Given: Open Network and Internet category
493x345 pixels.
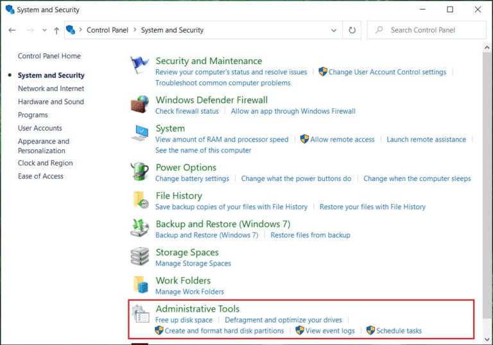Looking at the screenshot, I should point(51,88).
